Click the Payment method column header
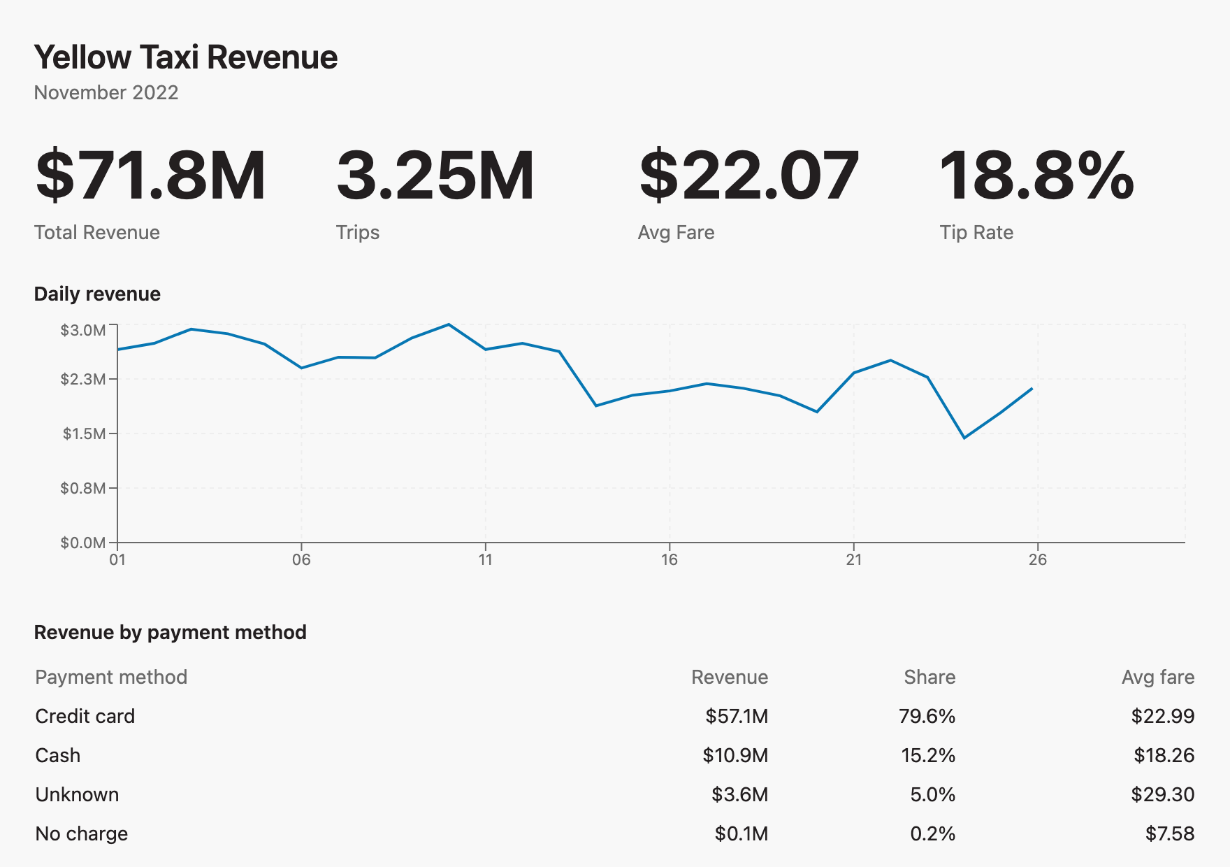Viewport: 1230px width, 867px height. (111, 677)
